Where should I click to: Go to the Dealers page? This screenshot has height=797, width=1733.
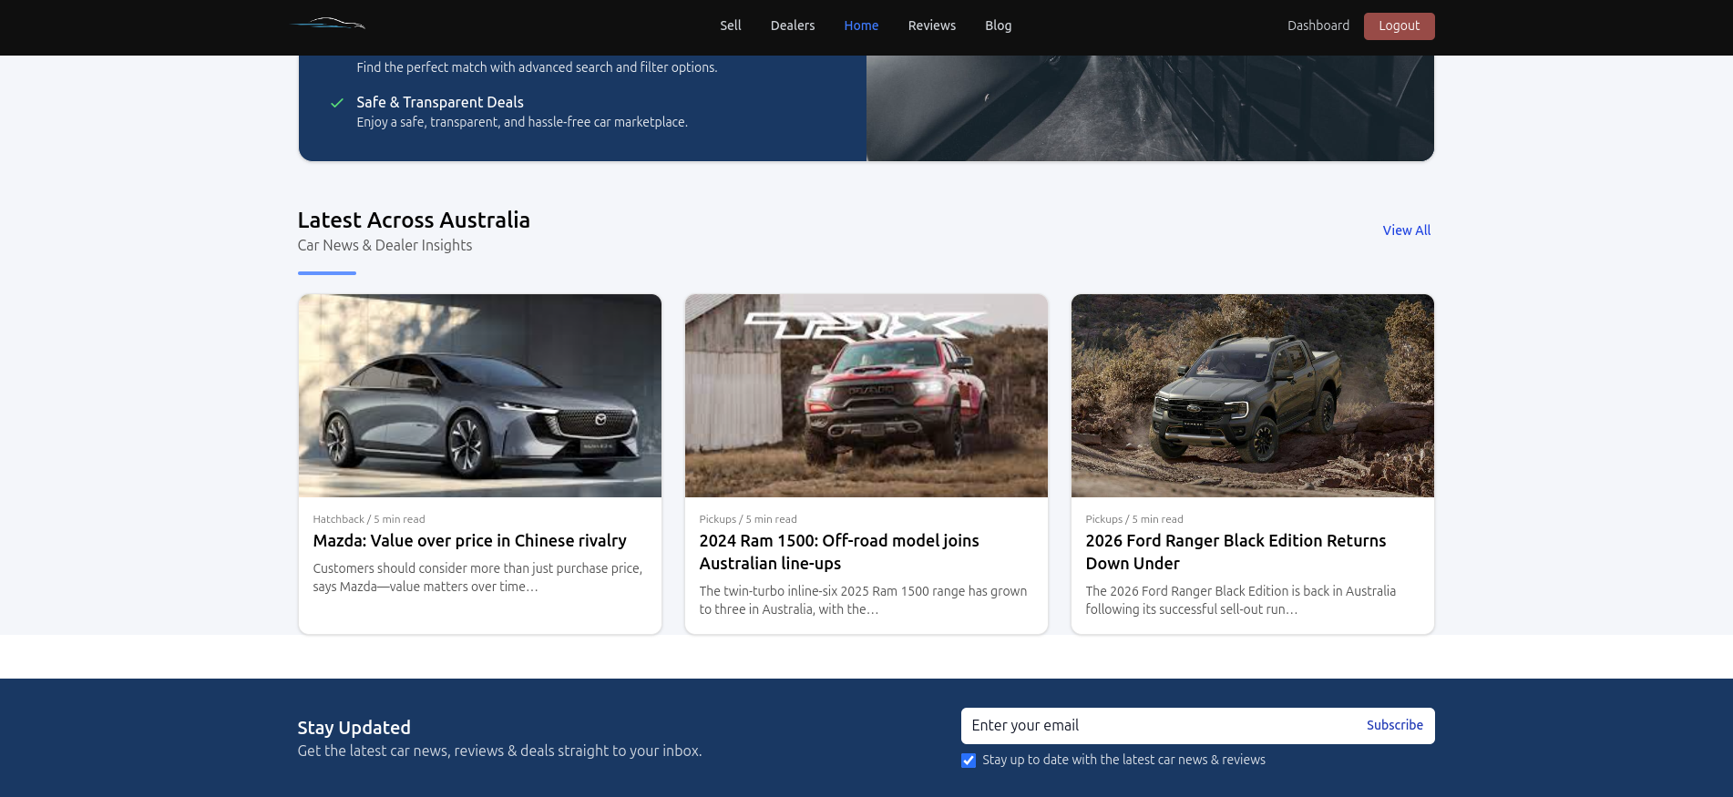793,26
